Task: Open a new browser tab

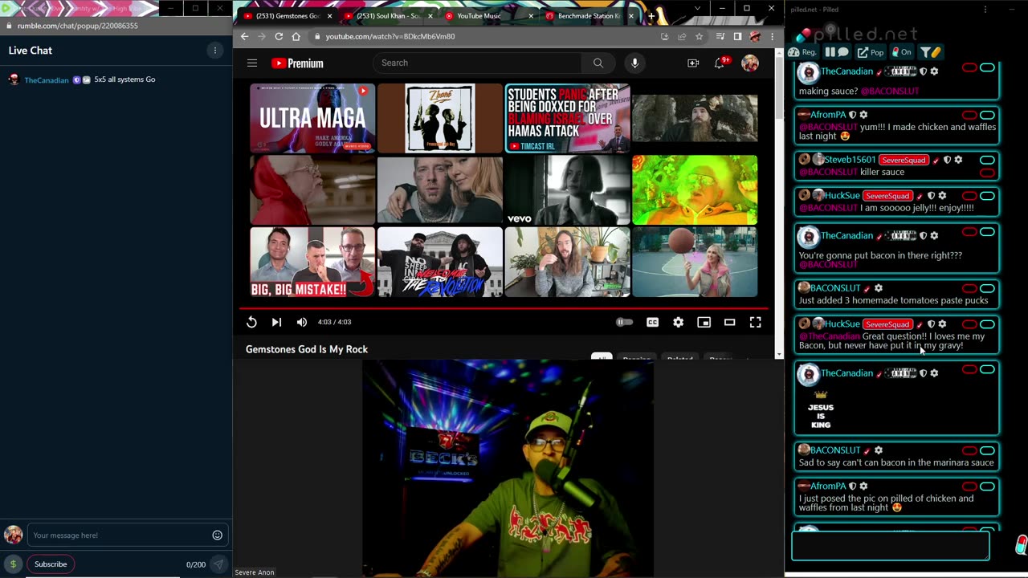Action: tap(651, 16)
